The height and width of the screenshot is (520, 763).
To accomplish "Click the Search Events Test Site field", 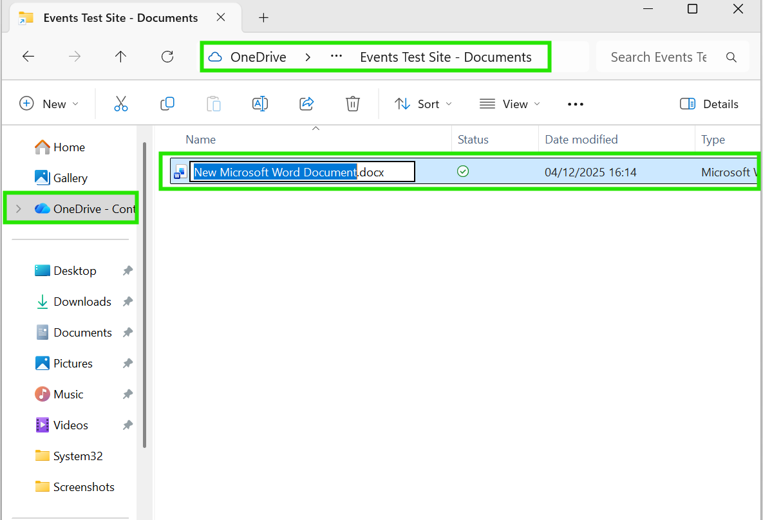I will (x=672, y=57).
